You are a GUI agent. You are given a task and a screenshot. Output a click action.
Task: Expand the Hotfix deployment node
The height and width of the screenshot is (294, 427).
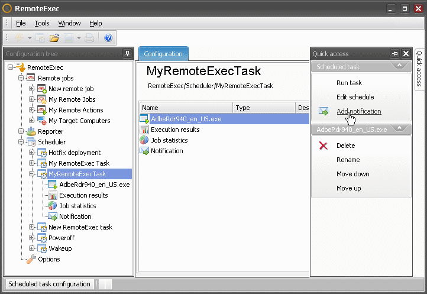click(x=31, y=152)
